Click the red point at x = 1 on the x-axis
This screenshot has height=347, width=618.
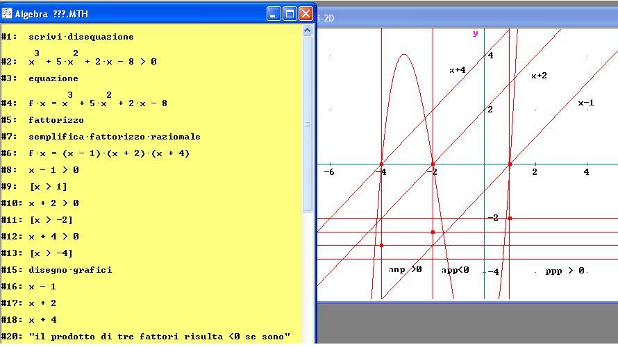pyautogui.click(x=510, y=164)
